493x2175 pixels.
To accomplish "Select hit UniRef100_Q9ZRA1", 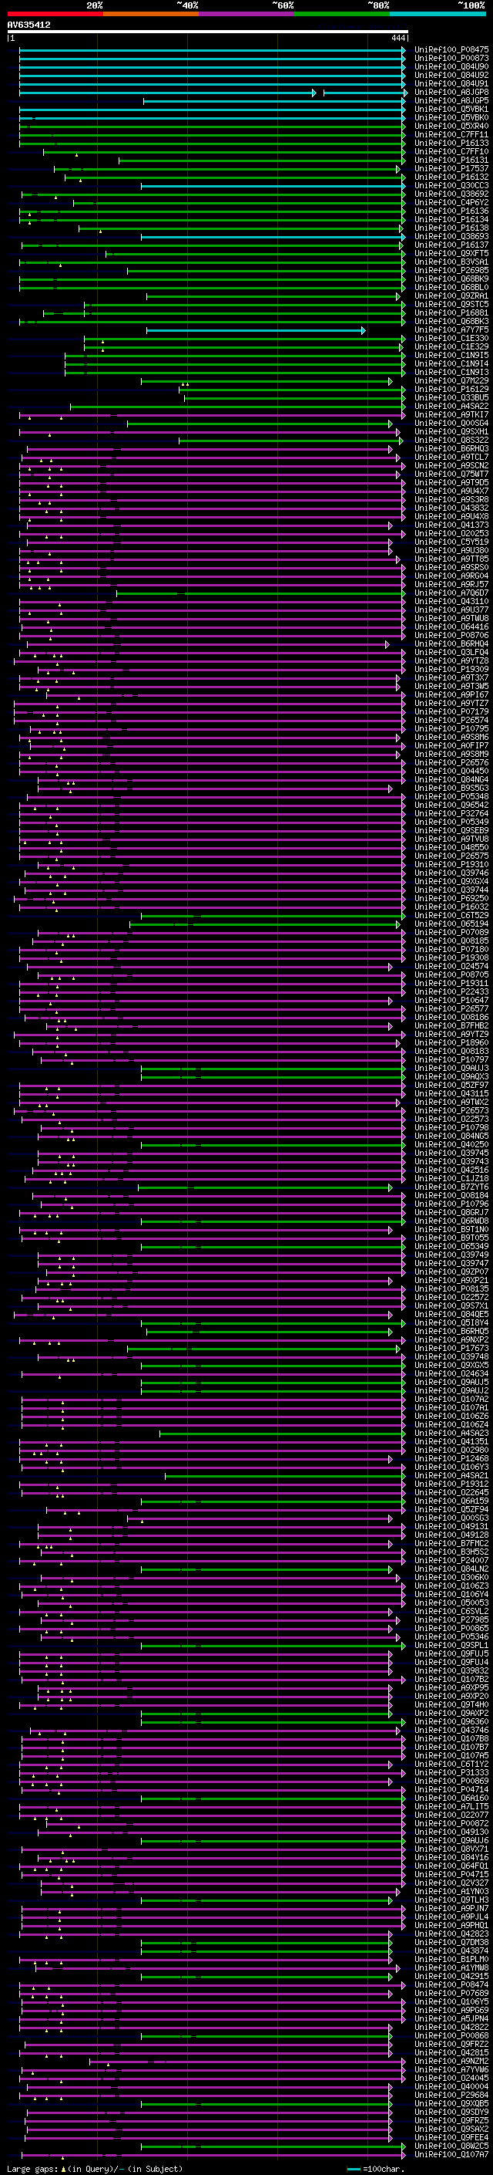I will (451, 296).
